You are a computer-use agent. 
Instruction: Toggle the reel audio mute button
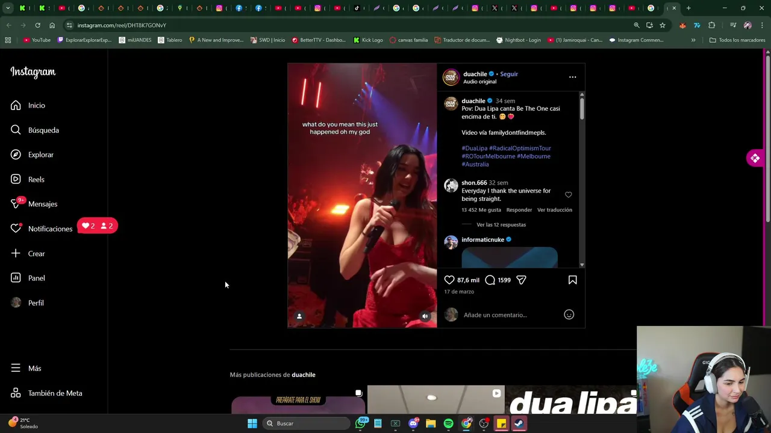tap(425, 316)
